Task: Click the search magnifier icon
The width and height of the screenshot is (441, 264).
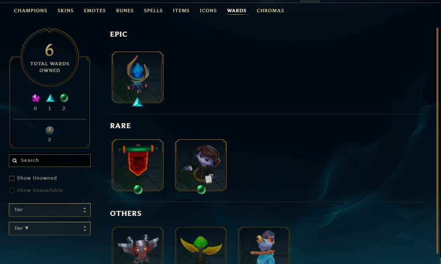Action: click(x=15, y=160)
